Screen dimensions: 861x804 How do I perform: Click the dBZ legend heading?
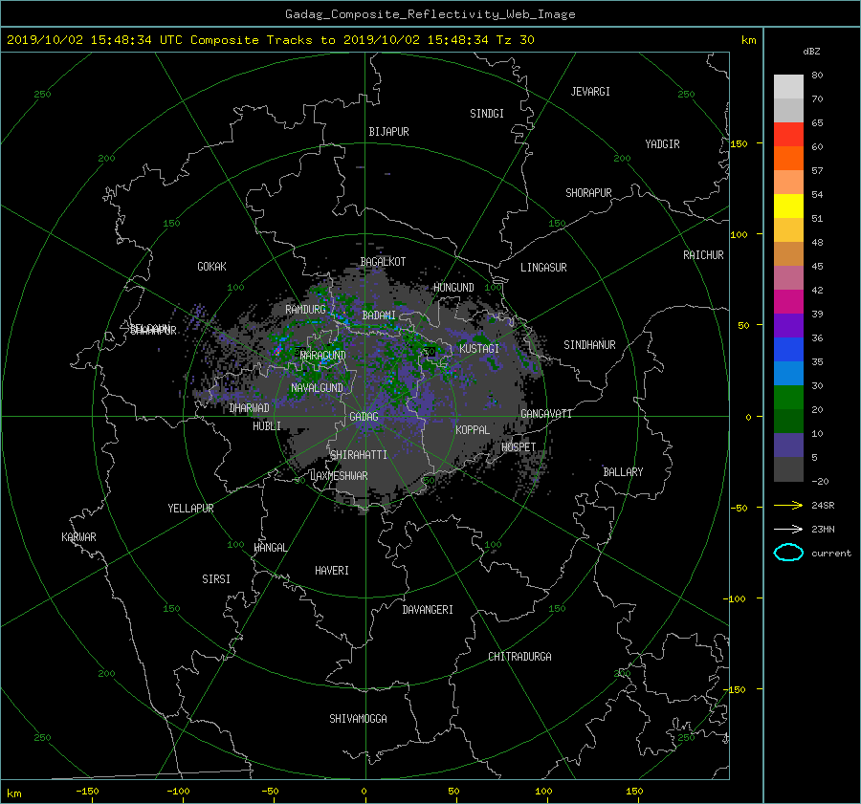click(x=811, y=52)
